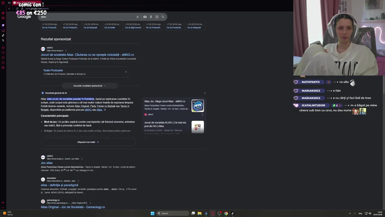Open Google Chrome from the taskbar
385x217 pixels.
pos(226,213)
